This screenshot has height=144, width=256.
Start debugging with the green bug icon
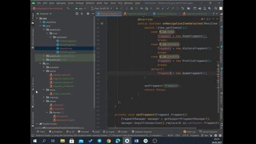132,8
